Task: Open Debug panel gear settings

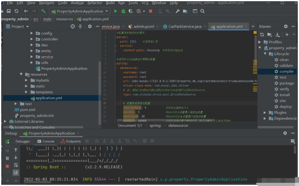Action: click(285, 133)
